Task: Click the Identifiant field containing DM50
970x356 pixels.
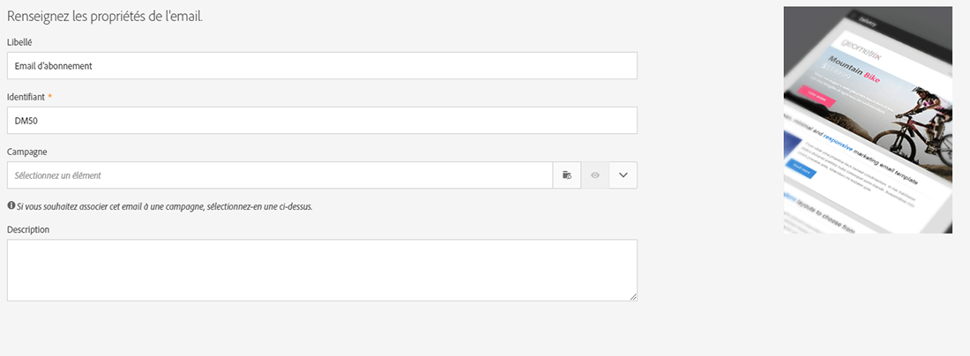Action: (322, 121)
